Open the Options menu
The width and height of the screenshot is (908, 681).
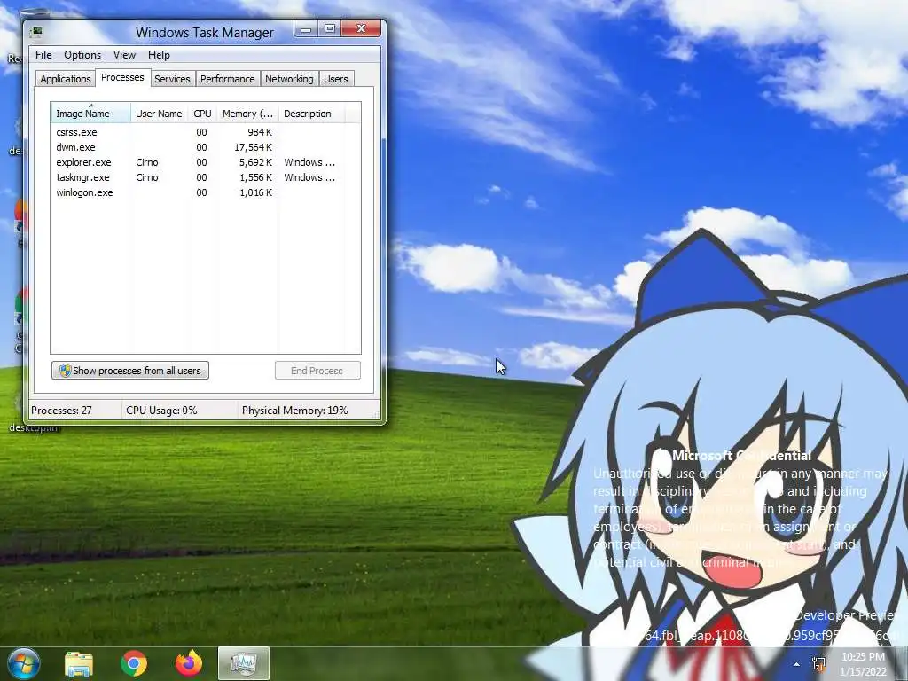82,55
